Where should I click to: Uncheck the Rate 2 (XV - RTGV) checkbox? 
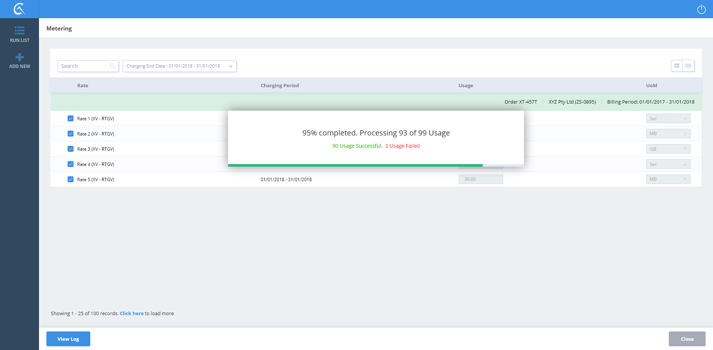[x=71, y=134]
